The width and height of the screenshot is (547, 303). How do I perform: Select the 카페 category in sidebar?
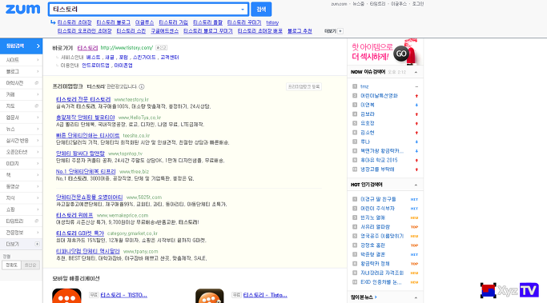tap(21, 94)
